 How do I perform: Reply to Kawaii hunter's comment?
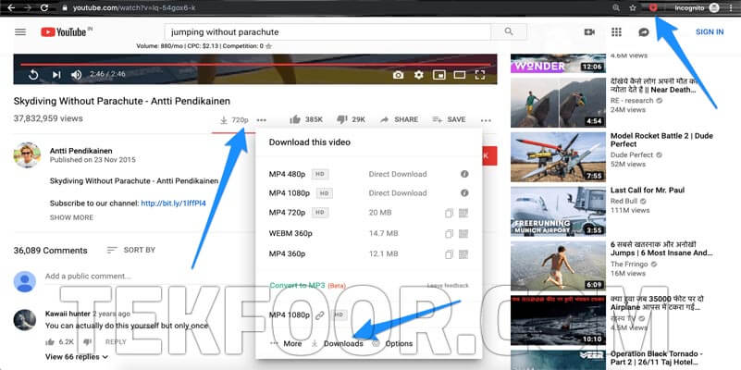[116, 341]
